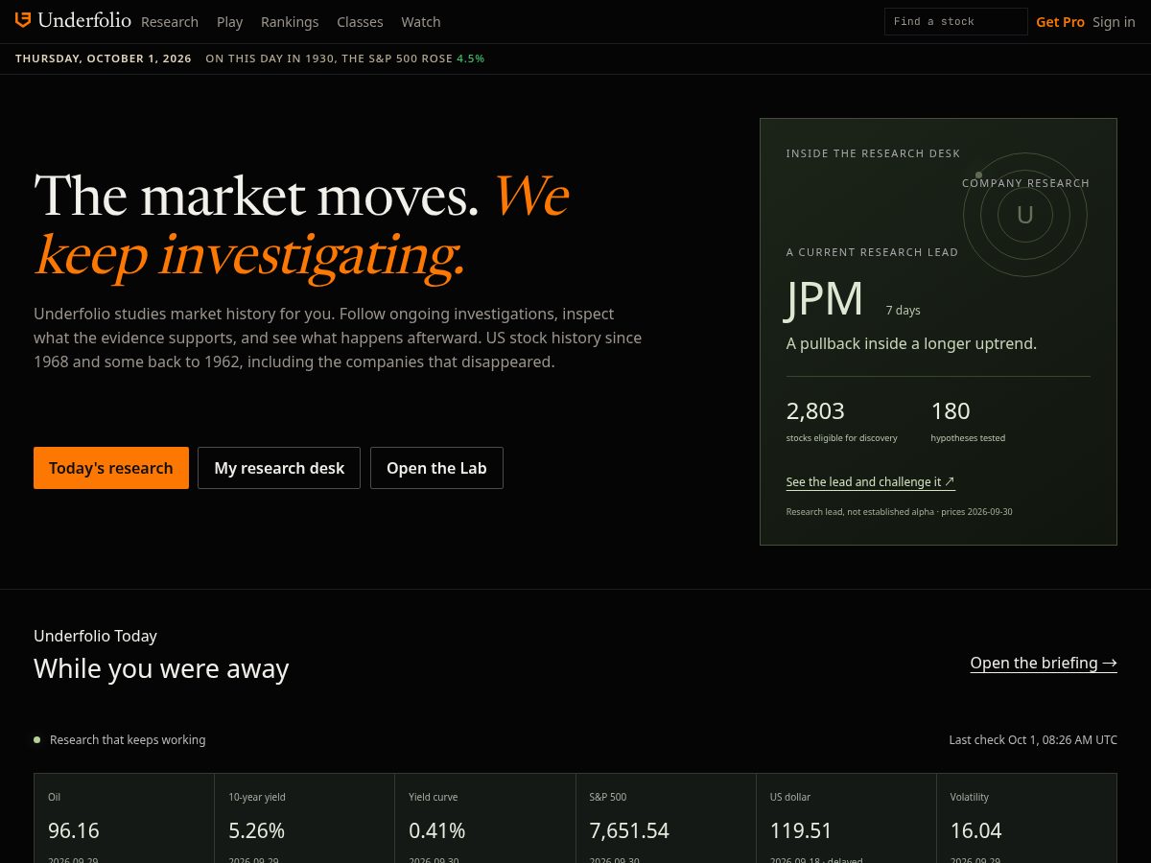Click the S&P 500 7,651.54 card
The height and width of the screenshot is (863, 1151).
pos(666,819)
